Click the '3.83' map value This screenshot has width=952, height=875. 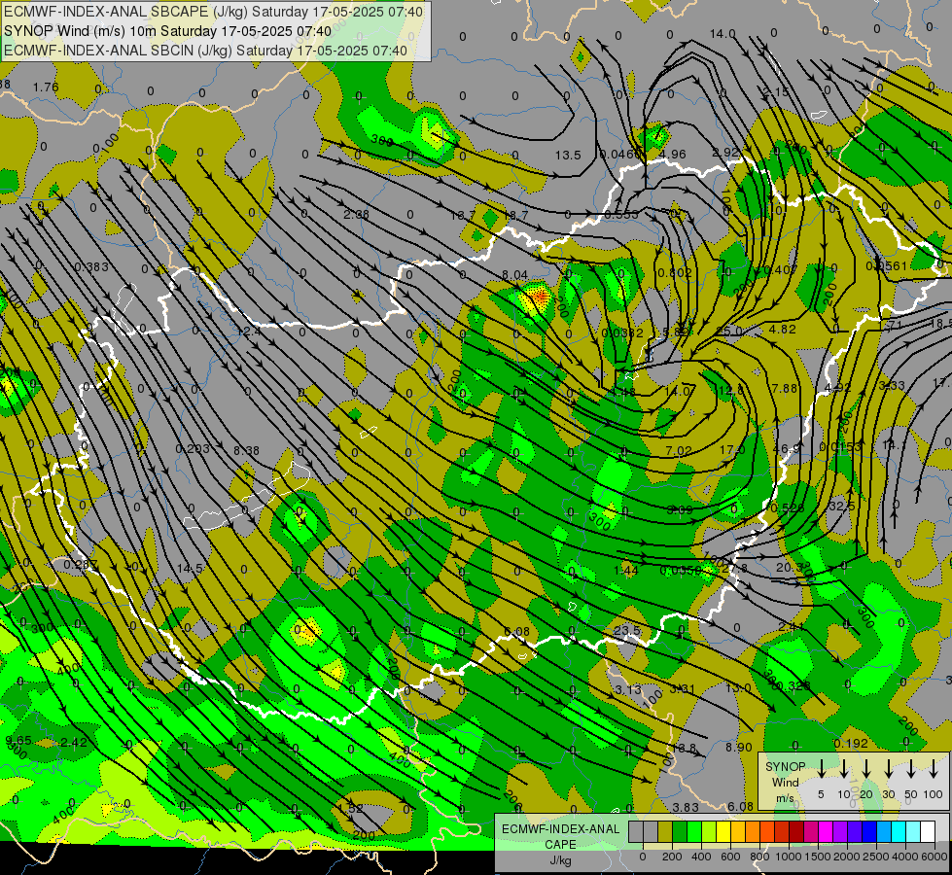[x=686, y=807]
